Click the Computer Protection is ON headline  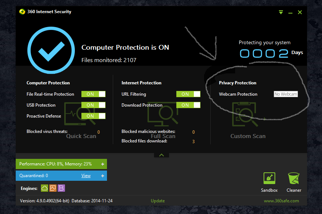click(x=125, y=47)
